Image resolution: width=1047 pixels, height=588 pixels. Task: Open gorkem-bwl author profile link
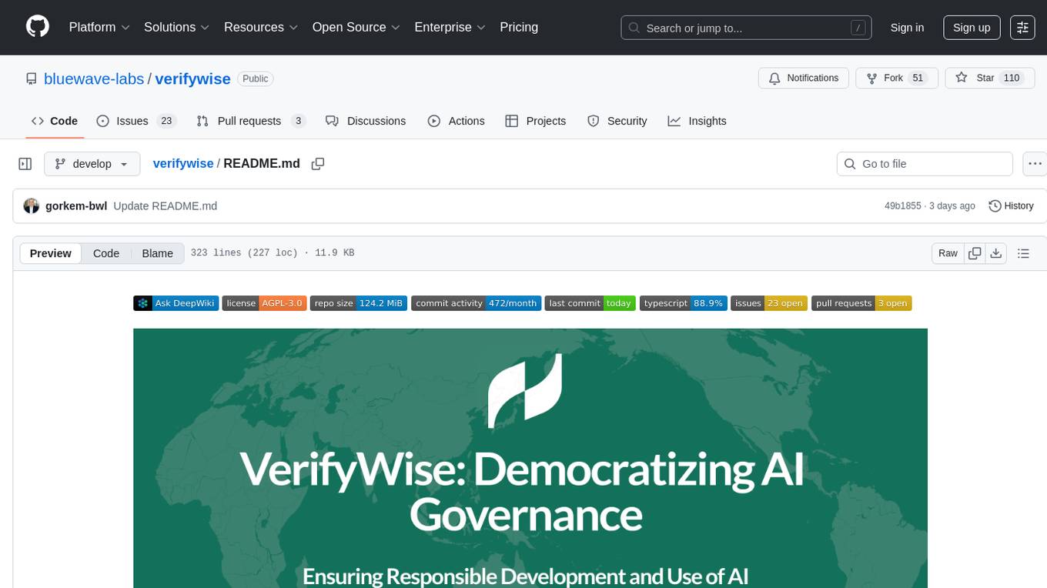point(75,206)
